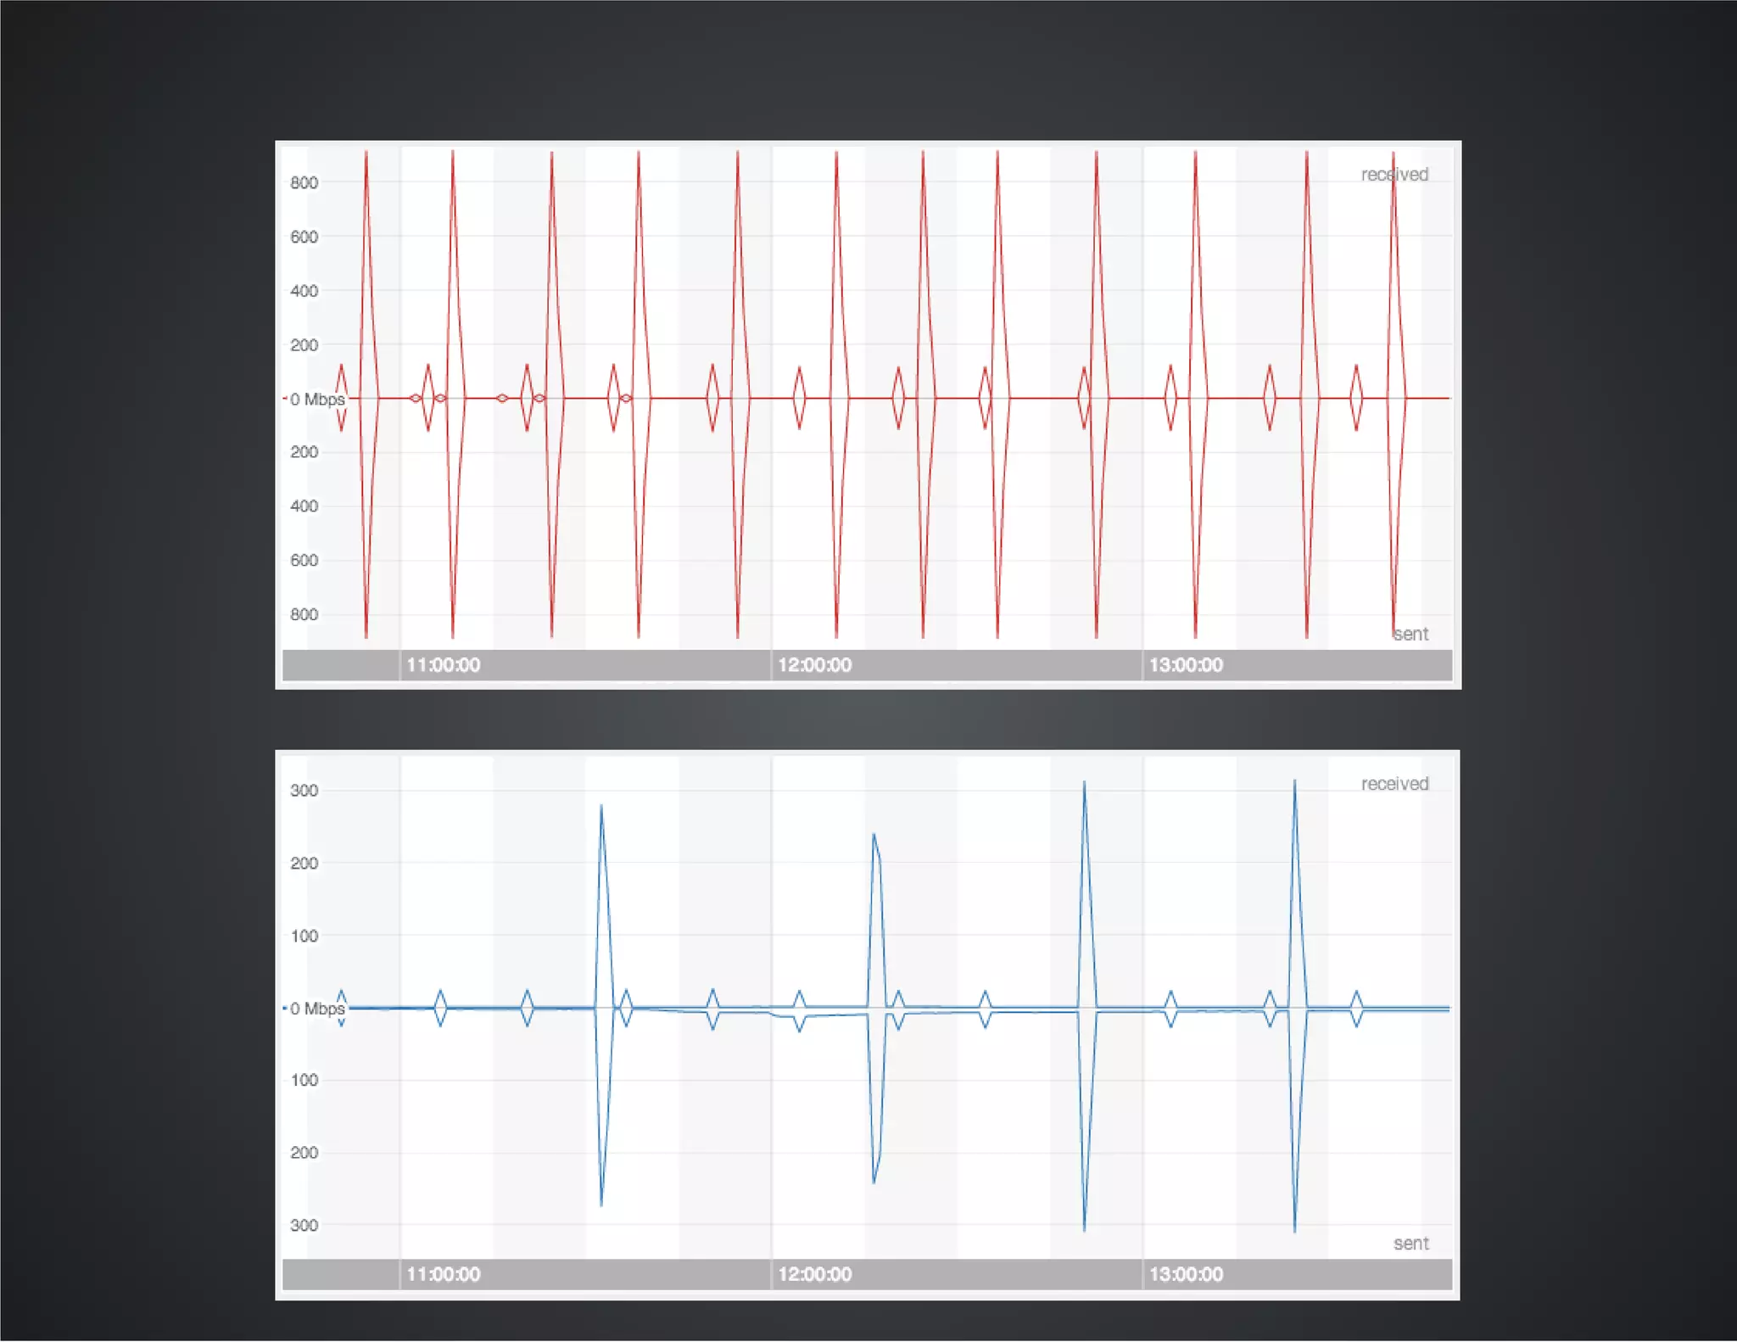This screenshot has width=1737, height=1342.
Task: Click the bottommost 800 axis label, red chart
Action: tap(304, 614)
